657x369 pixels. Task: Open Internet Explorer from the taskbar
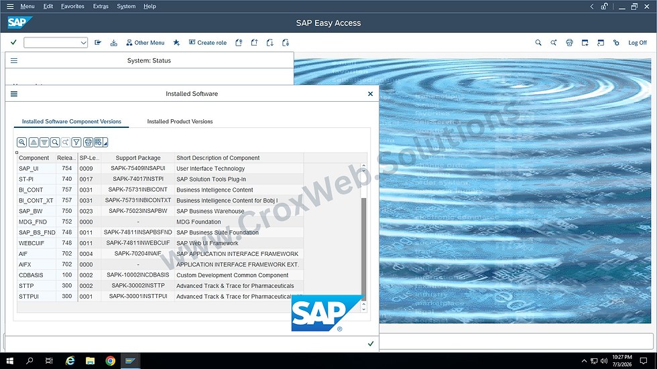(70, 361)
